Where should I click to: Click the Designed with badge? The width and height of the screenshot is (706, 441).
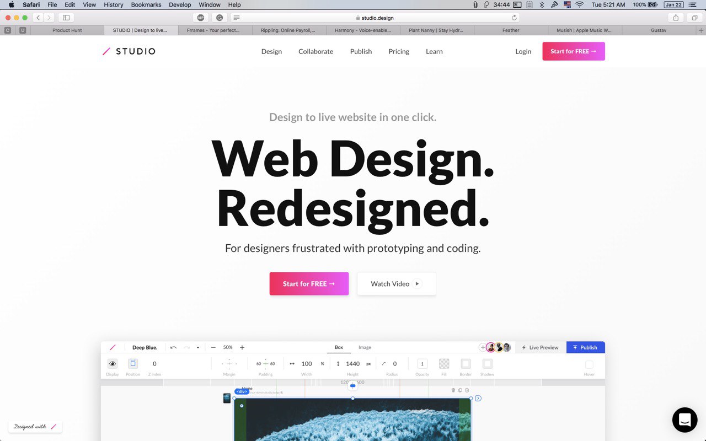[35, 426]
